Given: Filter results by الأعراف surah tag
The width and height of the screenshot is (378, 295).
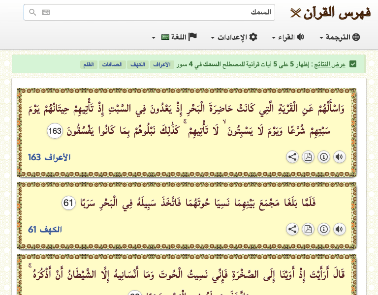Looking at the screenshot, I should [161, 65].
